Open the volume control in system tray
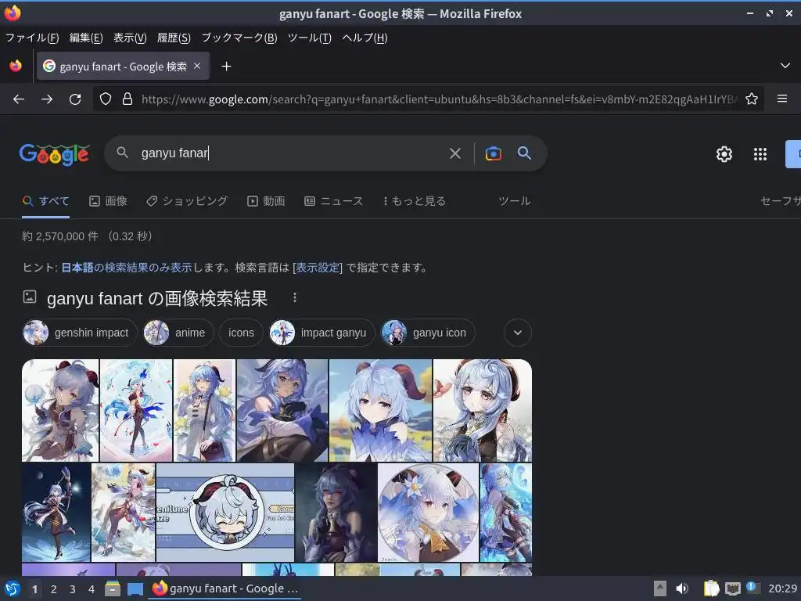 pos(682,588)
